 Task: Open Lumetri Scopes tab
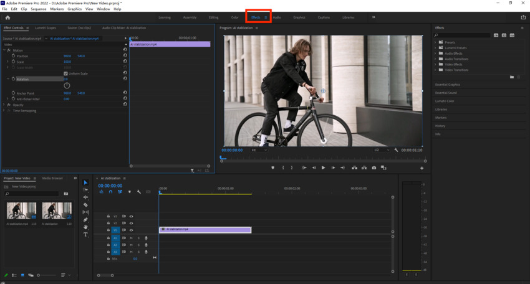(46, 27)
